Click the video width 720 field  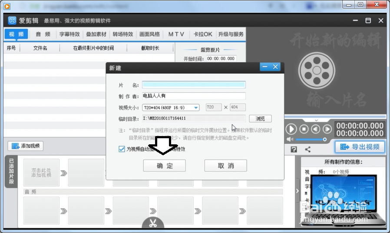coord(214,107)
